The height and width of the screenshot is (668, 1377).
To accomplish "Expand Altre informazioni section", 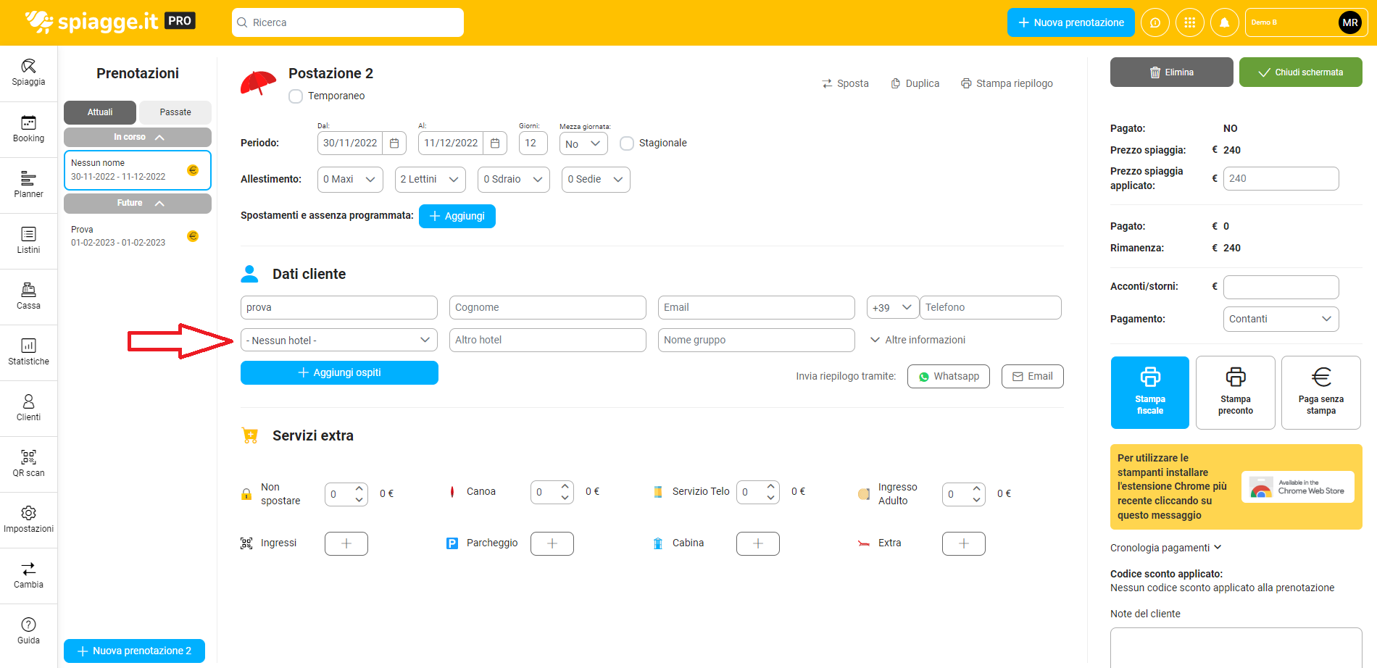I will [x=918, y=340].
